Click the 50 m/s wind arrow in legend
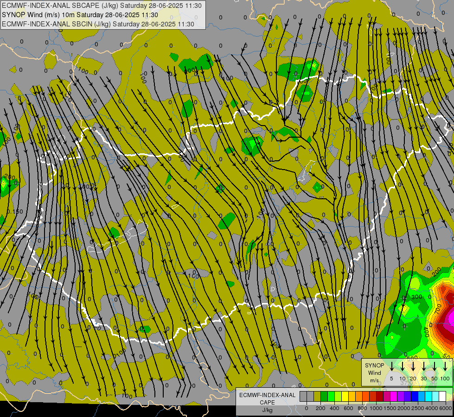The width and height of the screenshot is (454, 417). pyautogui.click(x=435, y=366)
